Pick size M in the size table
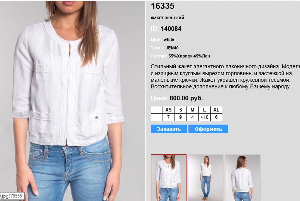Screen dimensions: 300x201 point(193,110)
